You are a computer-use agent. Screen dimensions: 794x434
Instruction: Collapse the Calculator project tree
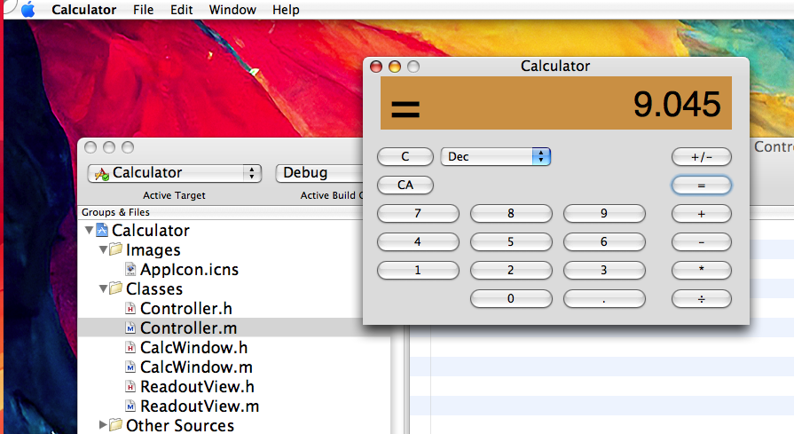[x=89, y=231]
